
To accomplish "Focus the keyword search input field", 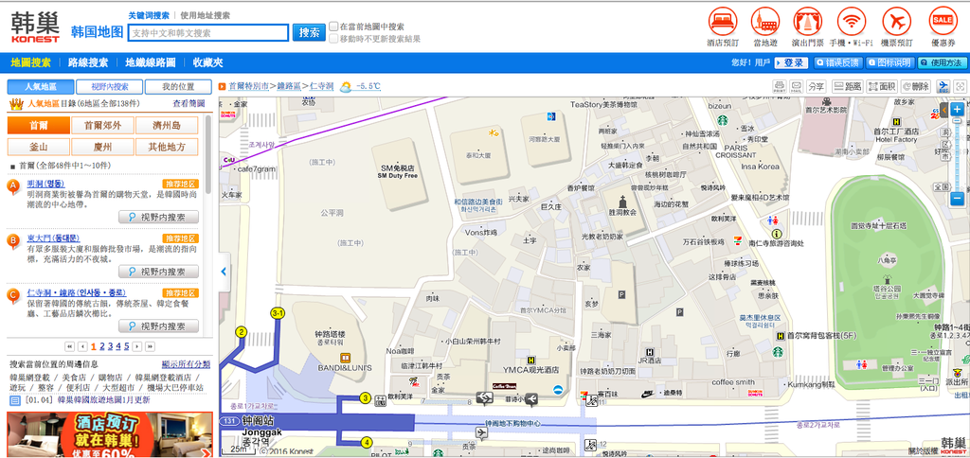I will pyautogui.click(x=208, y=33).
